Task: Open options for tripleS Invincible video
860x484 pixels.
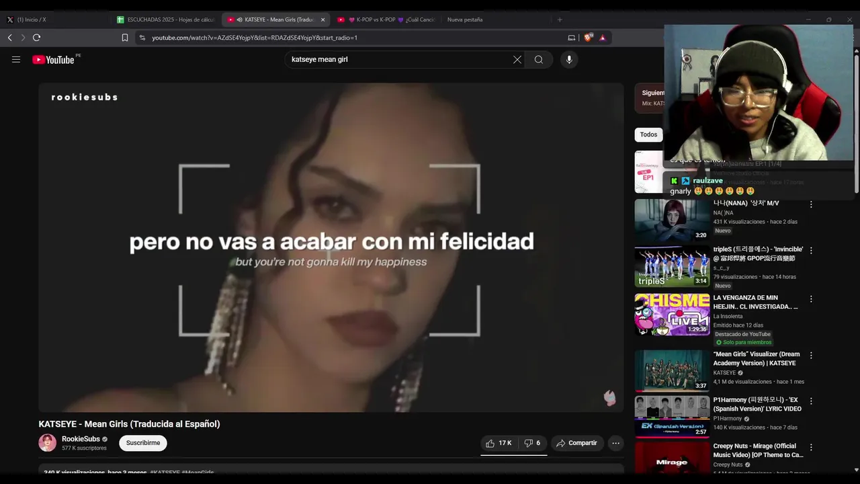Action: pos(811,250)
